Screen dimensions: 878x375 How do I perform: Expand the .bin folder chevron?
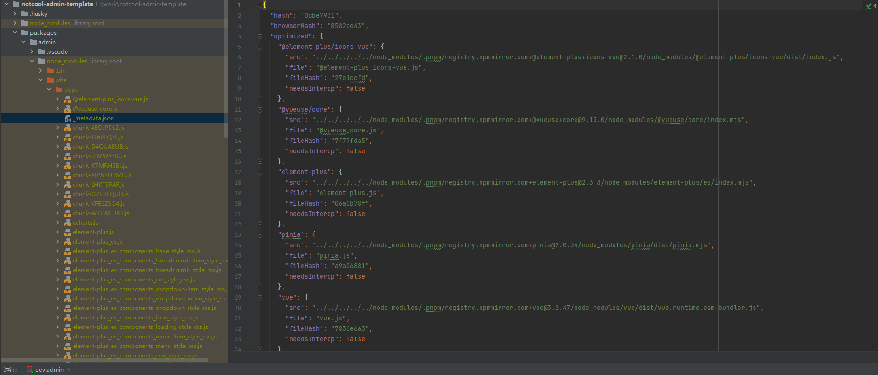tap(41, 70)
